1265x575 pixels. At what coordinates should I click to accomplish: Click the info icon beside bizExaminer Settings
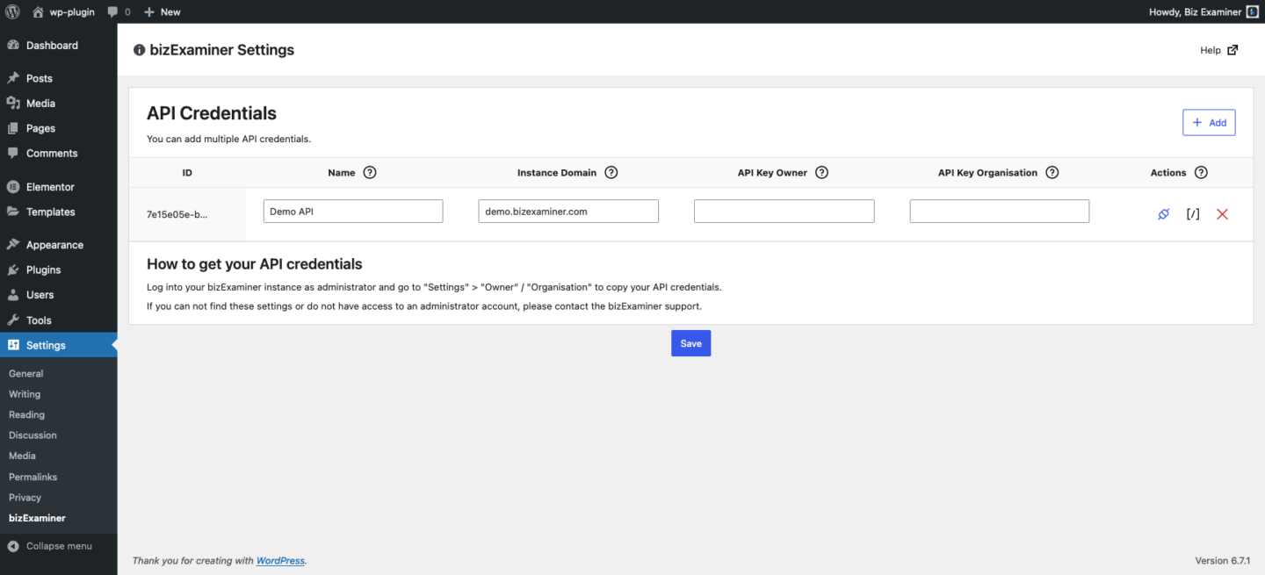coord(139,49)
